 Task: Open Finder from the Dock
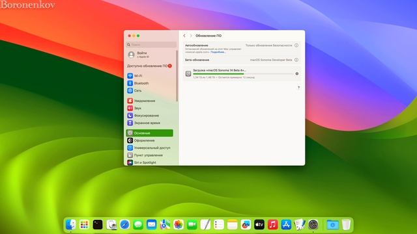click(71, 225)
